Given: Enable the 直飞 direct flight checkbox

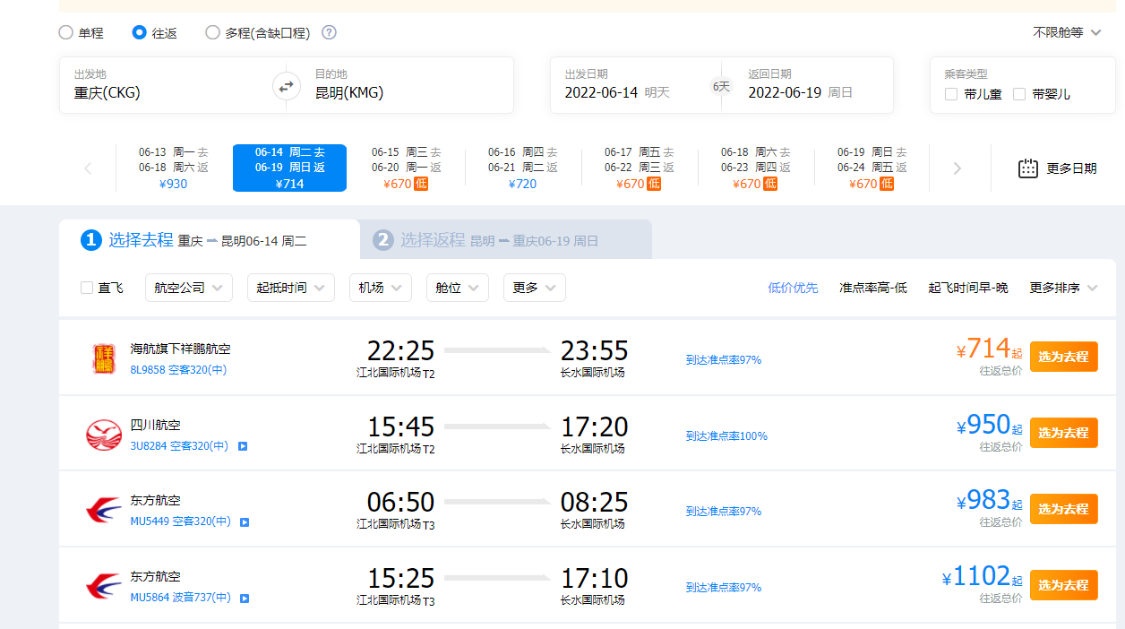Looking at the screenshot, I should 87,288.
